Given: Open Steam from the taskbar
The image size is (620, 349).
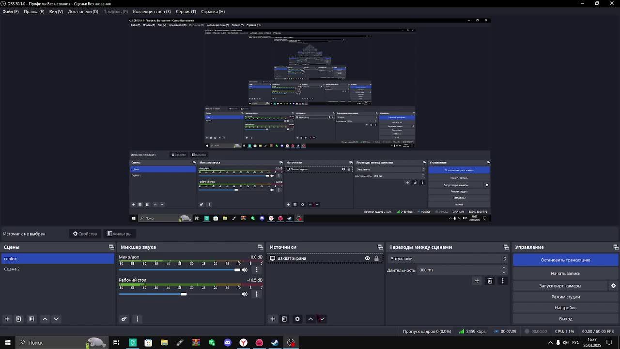Looking at the screenshot, I should point(275,343).
